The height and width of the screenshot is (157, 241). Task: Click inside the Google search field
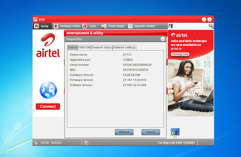click(191, 26)
